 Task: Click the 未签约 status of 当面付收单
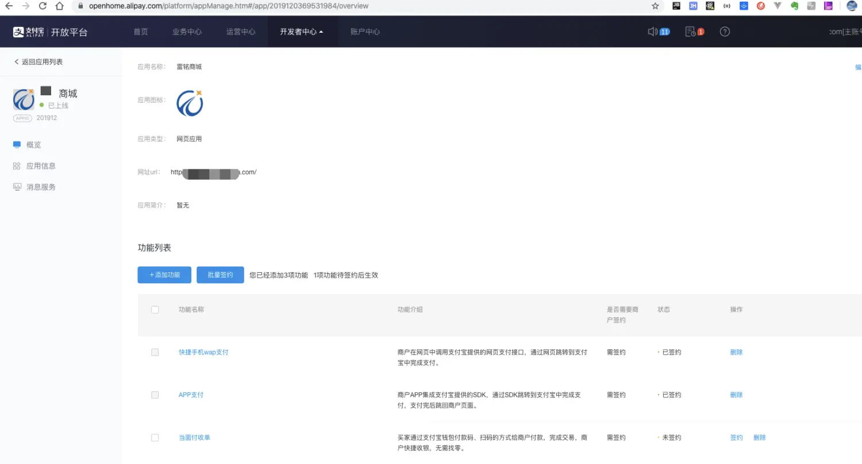pos(671,438)
